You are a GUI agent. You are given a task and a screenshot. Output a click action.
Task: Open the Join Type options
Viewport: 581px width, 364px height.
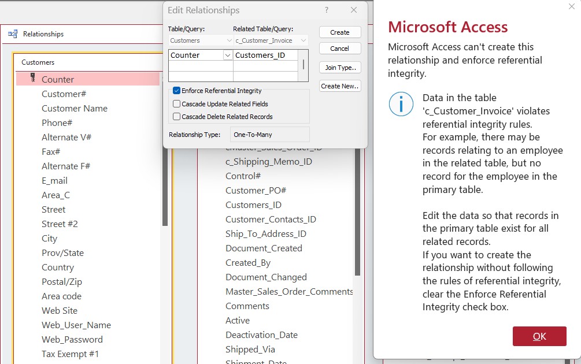[340, 68]
